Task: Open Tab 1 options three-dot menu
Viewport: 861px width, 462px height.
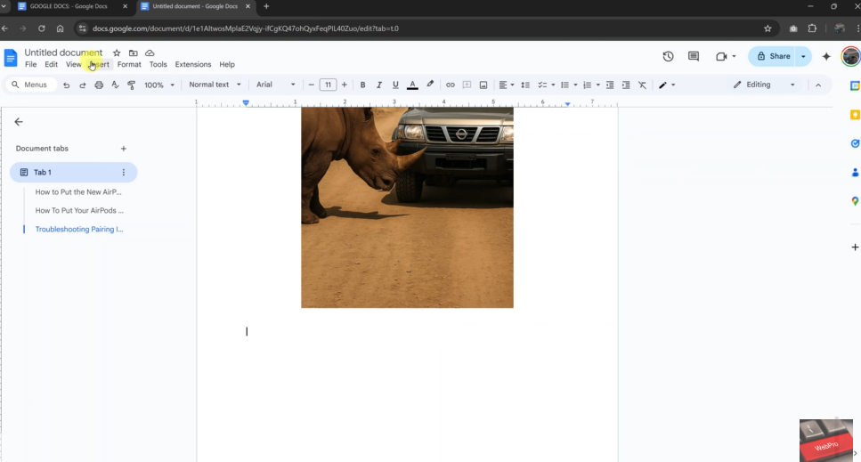Action: pos(124,173)
